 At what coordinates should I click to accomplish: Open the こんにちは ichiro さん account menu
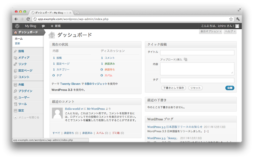(217, 26)
